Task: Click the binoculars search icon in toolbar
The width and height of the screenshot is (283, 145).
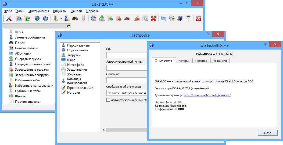Action: coord(75,19)
